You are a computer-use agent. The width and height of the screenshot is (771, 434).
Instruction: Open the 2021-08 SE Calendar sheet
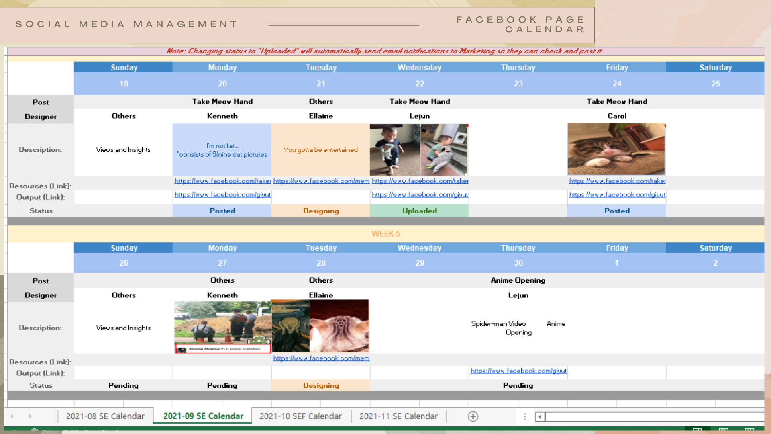pyautogui.click(x=105, y=416)
